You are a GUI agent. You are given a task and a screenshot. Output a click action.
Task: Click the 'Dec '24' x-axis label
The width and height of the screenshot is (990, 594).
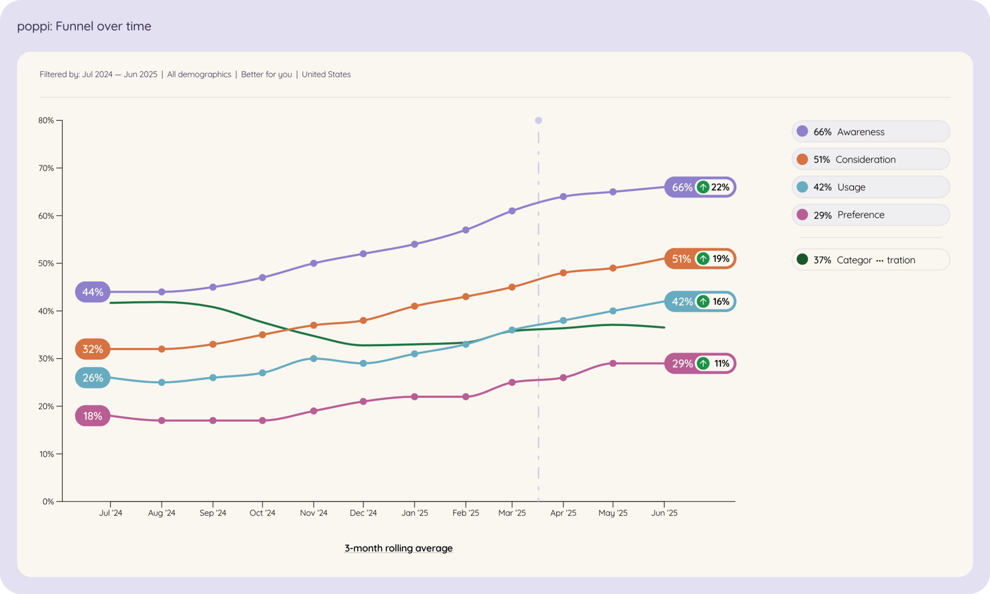click(364, 513)
